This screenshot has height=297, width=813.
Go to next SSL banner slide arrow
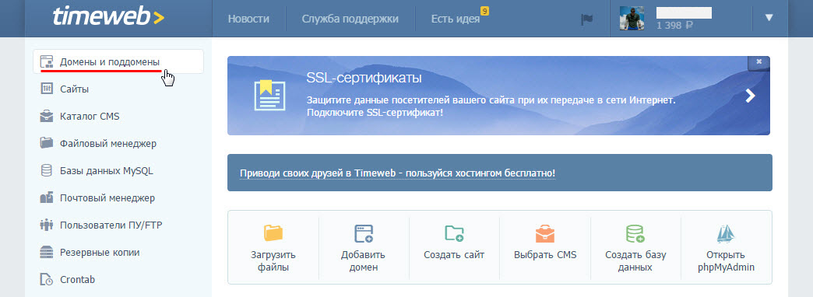point(750,96)
